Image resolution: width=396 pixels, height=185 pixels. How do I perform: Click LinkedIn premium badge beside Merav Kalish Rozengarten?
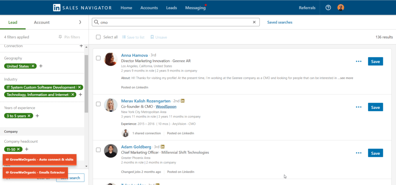point(183,101)
